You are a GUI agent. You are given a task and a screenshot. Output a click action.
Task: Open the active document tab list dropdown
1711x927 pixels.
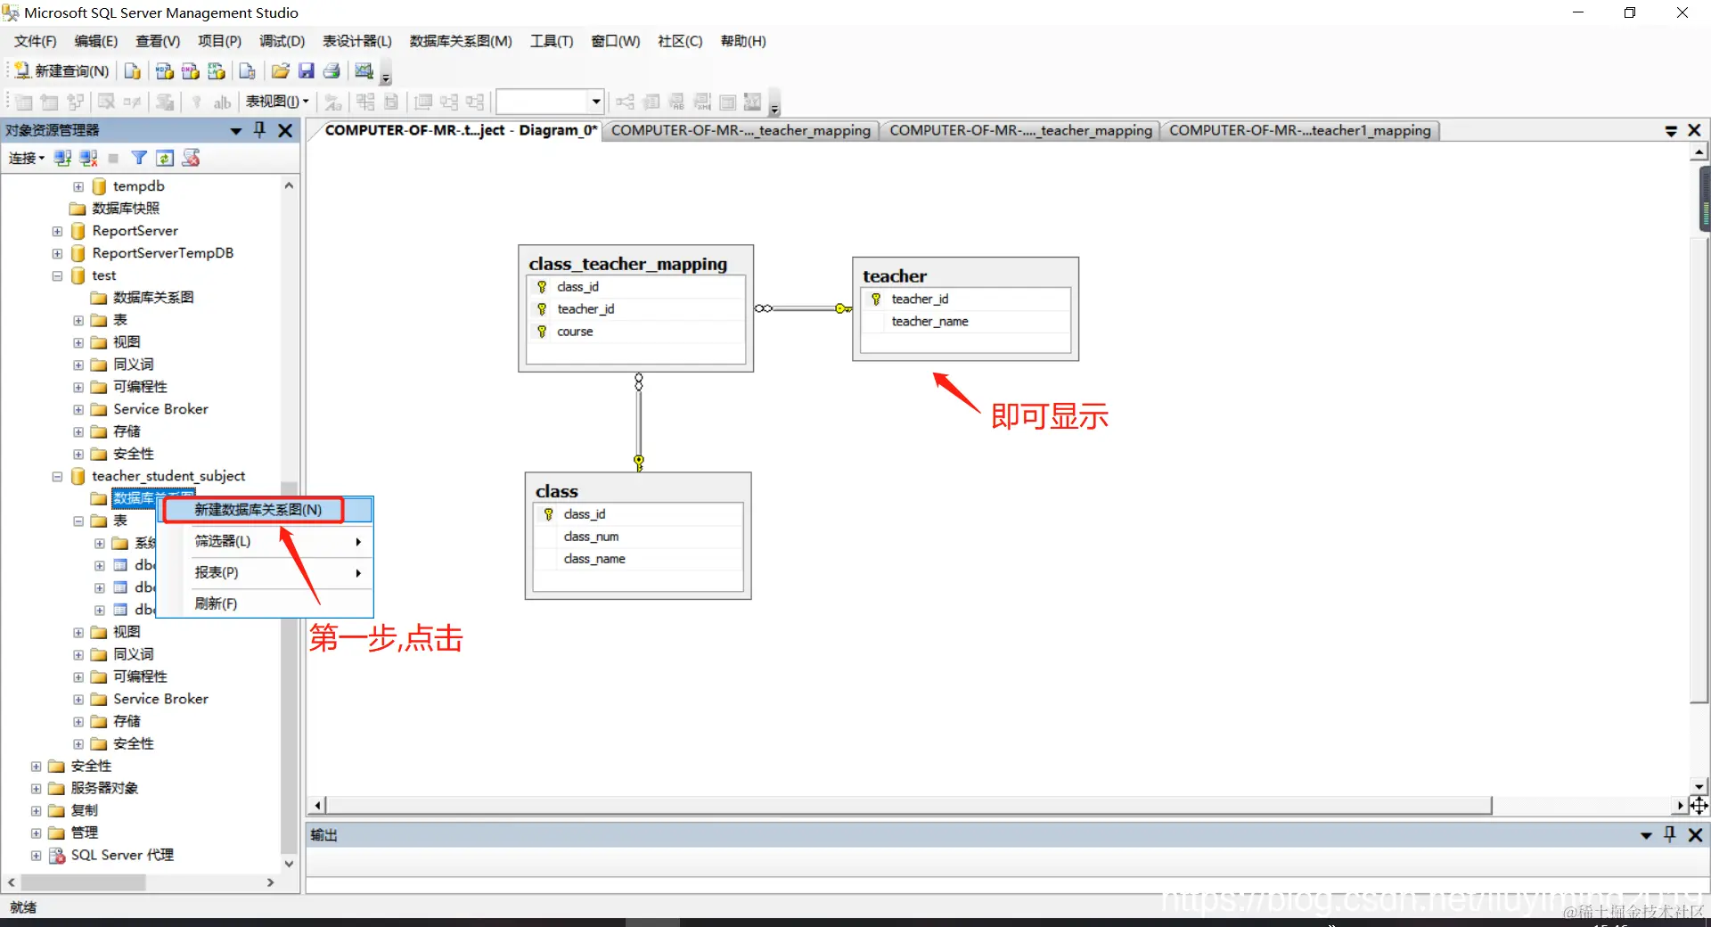pos(1671,131)
